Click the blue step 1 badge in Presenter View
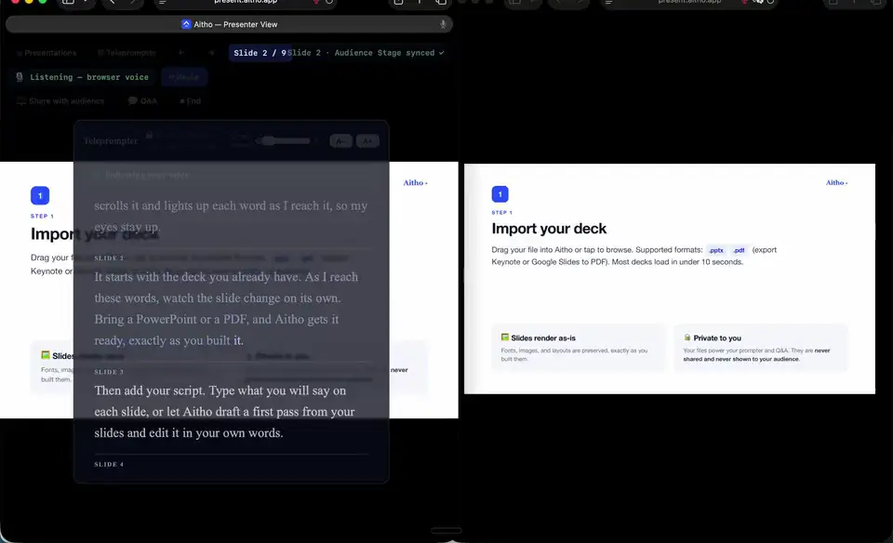This screenshot has height=543, width=893. (x=40, y=195)
